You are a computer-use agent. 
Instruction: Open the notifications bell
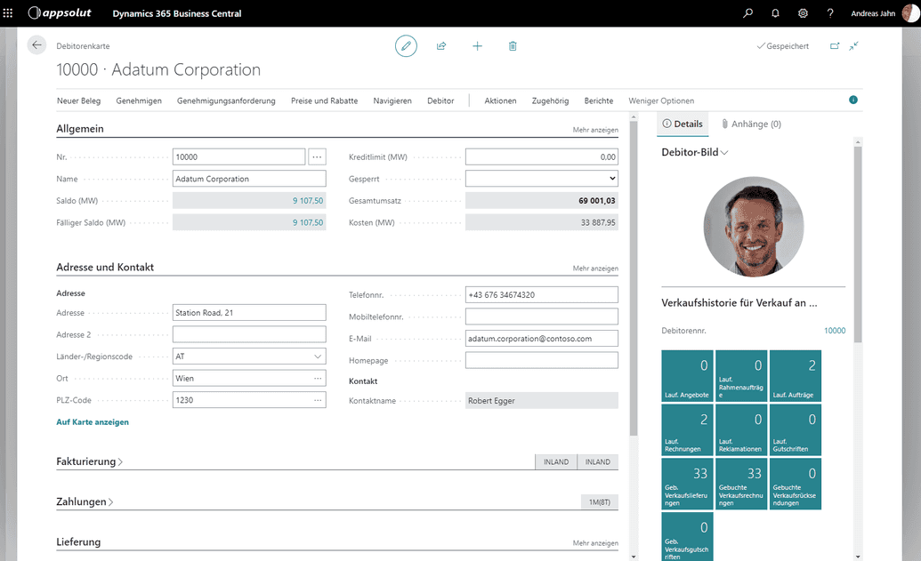775,13
